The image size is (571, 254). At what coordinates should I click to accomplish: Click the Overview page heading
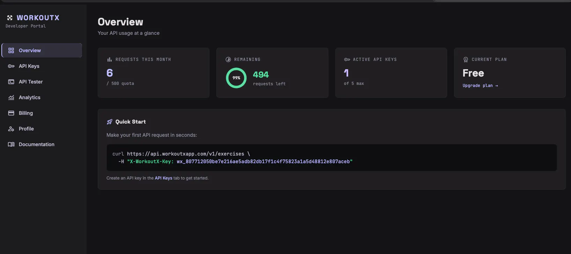(x=120, y=22)
